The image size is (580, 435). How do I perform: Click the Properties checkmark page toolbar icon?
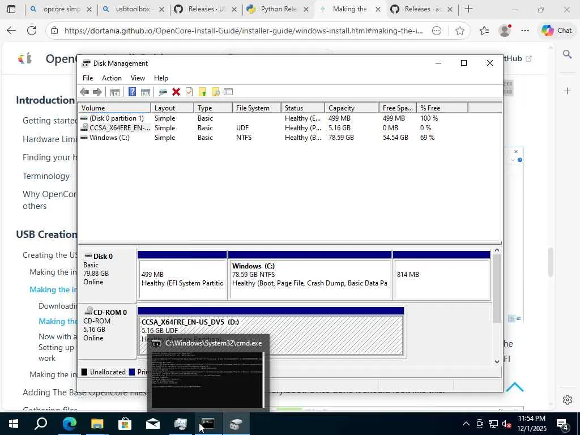click(x=189, y=92)
